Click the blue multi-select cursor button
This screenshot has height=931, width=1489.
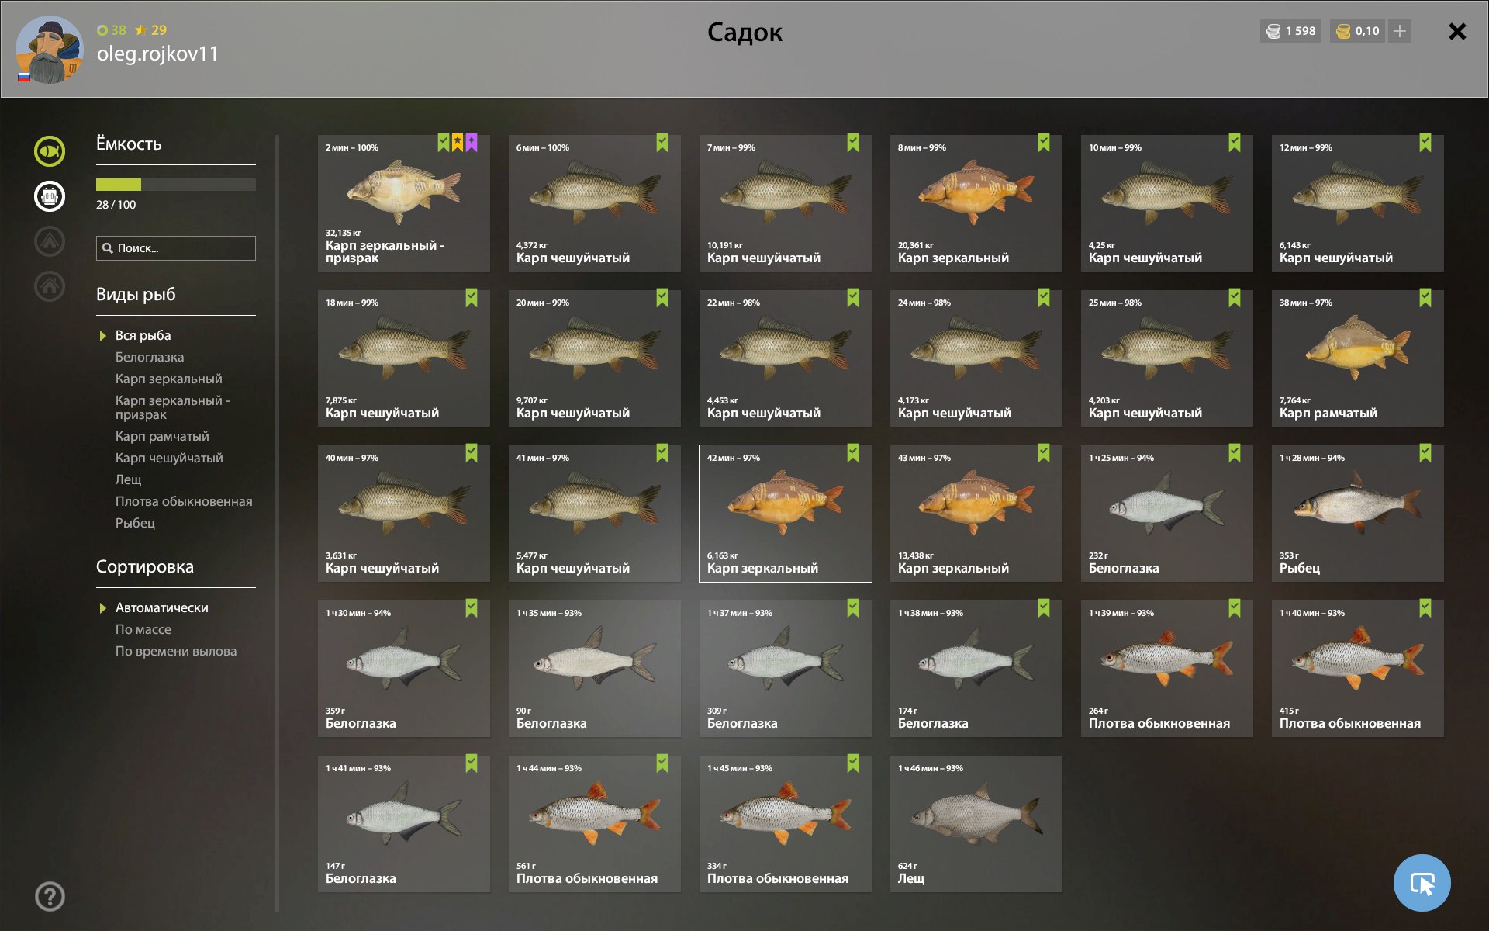[x=1422, y=882]
